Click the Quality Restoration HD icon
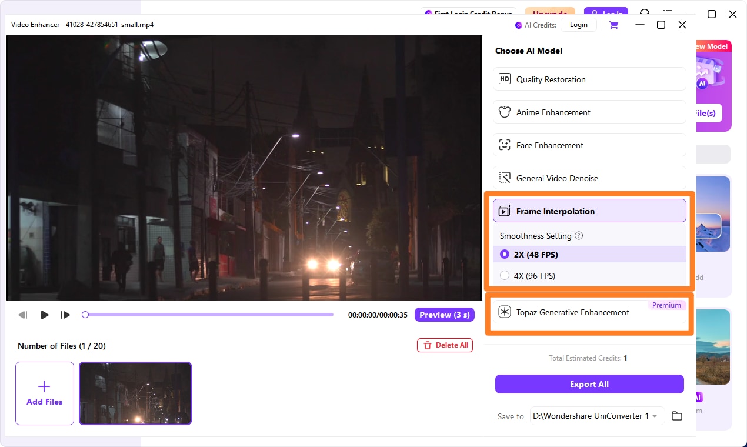This screenshot has width=747, height=447. pos(504,79)
